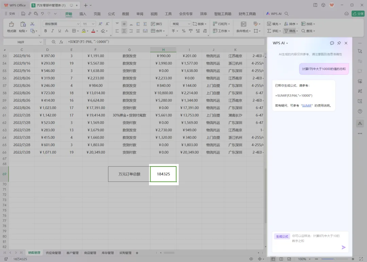Click the 生成公式 button
The height and width of the screenshot is (262, 367).
coord(282,236)
